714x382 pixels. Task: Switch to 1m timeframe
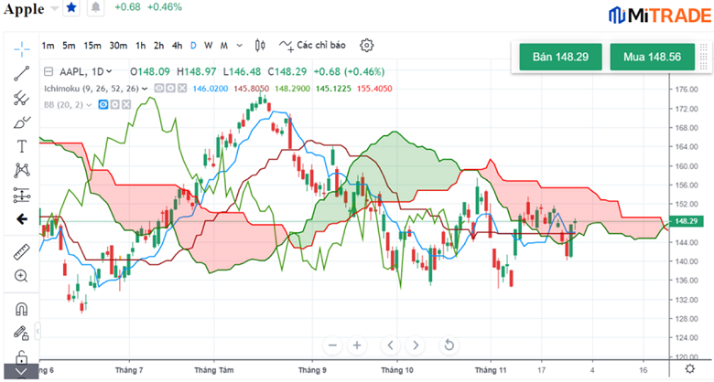(x=48, y=46)
